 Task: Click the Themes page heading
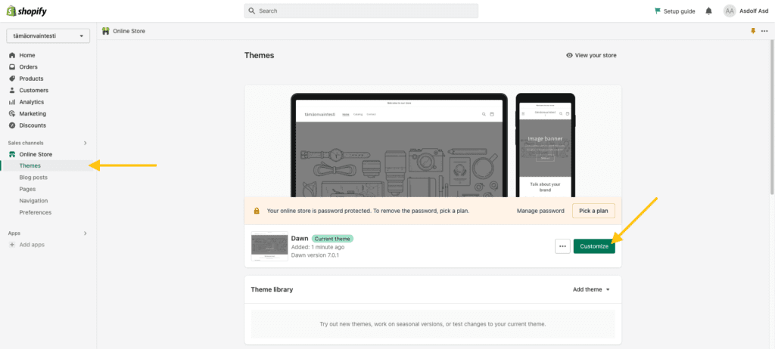click(259, 55)
